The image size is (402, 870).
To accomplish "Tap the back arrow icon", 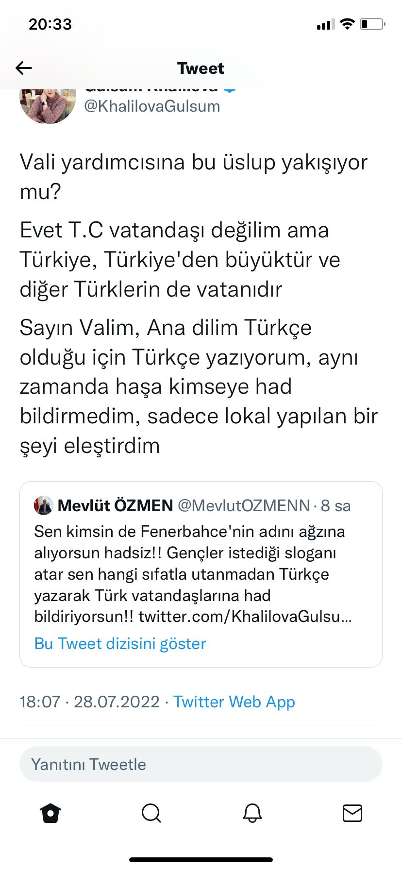I will [x=24, y=68].
